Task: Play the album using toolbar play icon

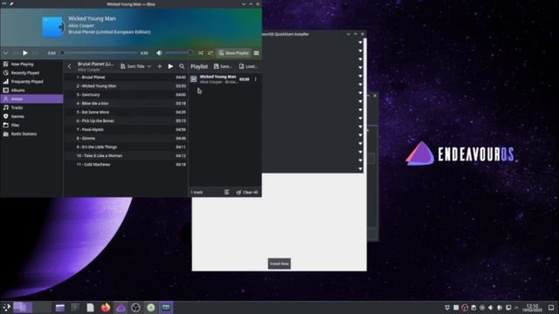Action: click(x=170, y=66)
